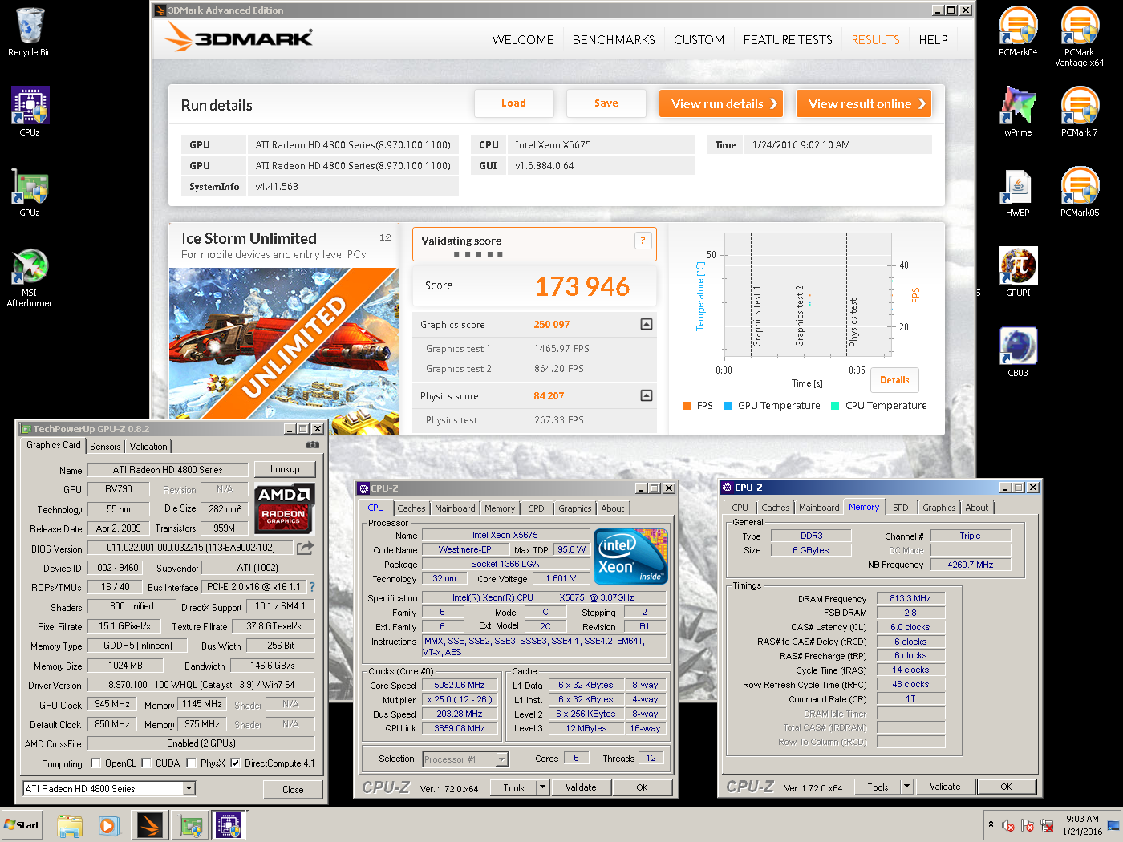Click the Load button in Run details
This screenshot has height=842, width=1123.
(514, 103)
